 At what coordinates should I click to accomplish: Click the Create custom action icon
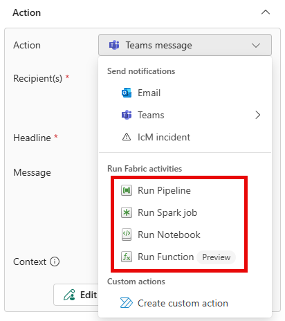[127, 303]
